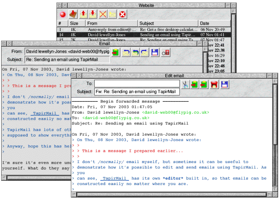The width and height of the screenshot is (280, 202).
Task: Click the Subject field in Email window
Action: click(67, 60)
